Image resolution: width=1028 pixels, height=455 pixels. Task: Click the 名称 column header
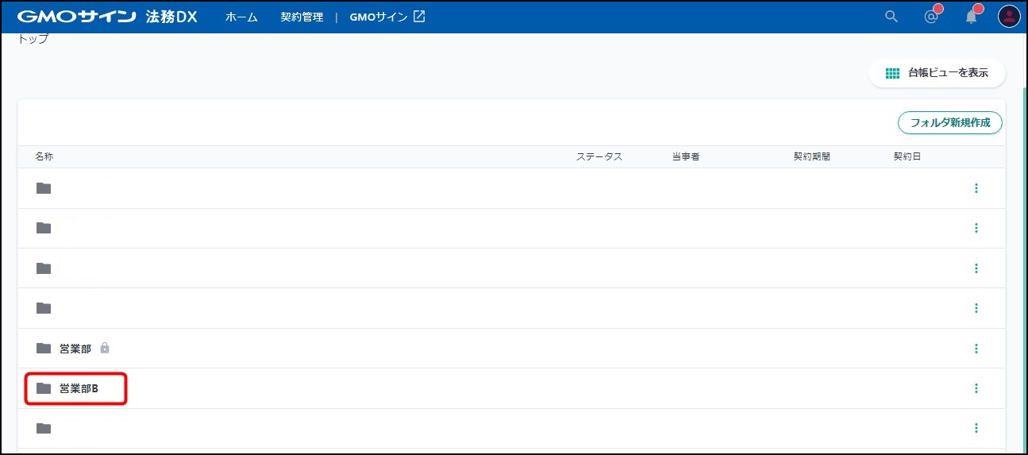pos(44,156)
